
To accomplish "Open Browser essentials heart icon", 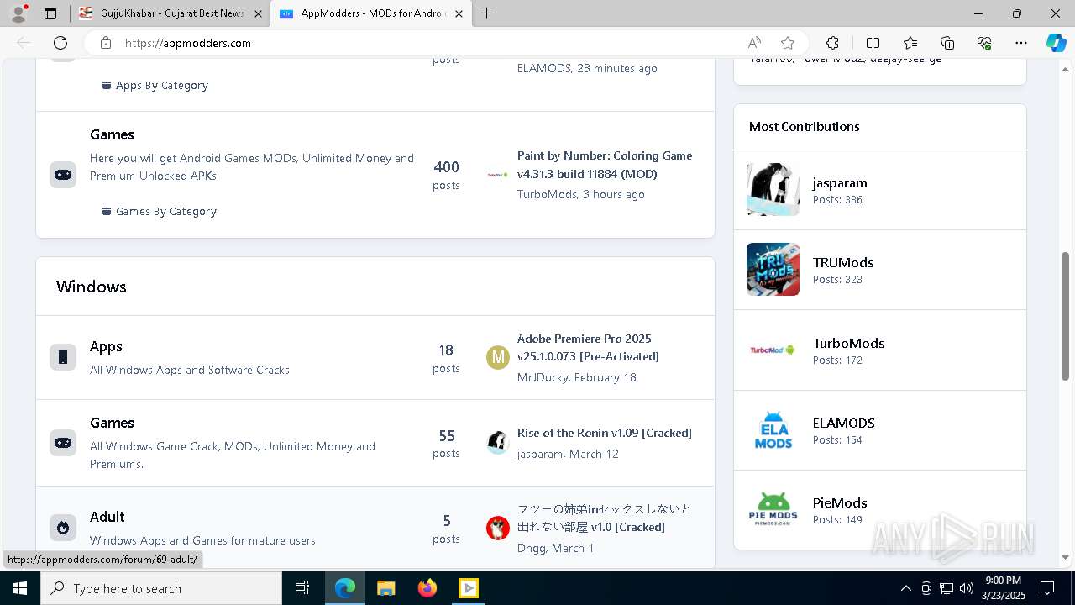I will pyautogui.click(x=984, y=43).
